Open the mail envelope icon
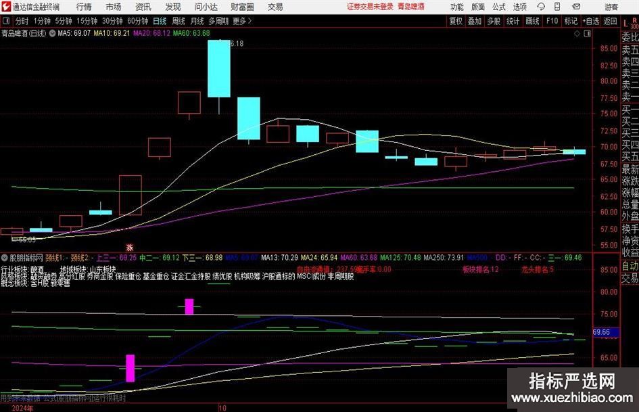639x412 pixels. (x=576, y=7)
